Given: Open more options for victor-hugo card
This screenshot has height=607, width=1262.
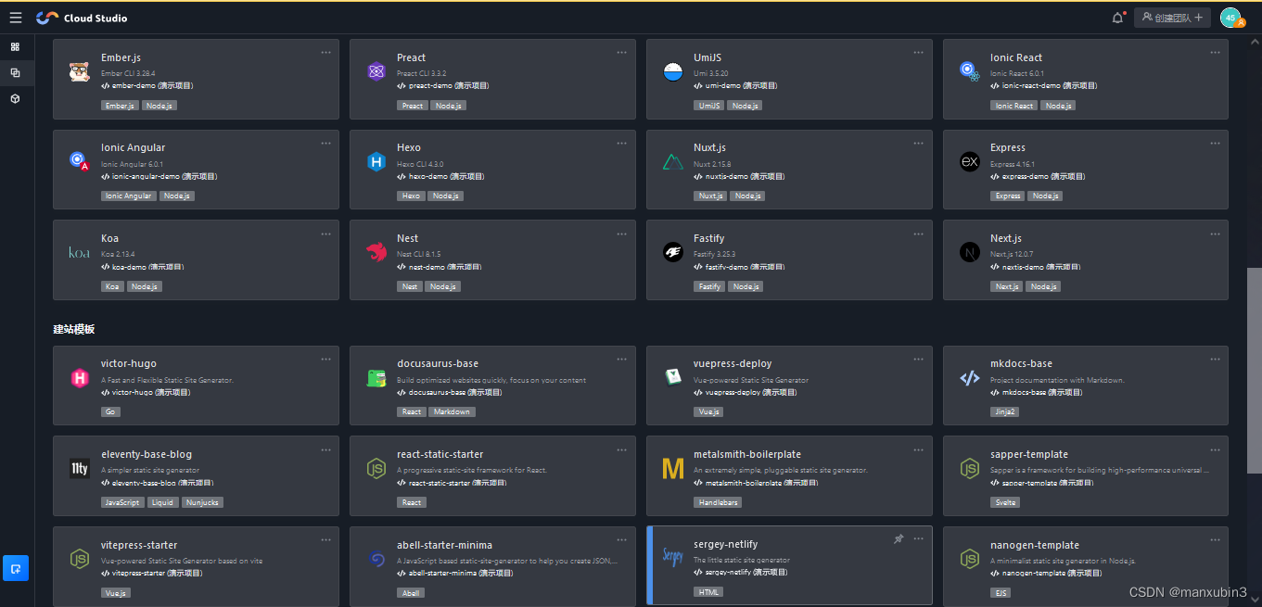Looking at the screenshot, I should [x=325, y=360].
